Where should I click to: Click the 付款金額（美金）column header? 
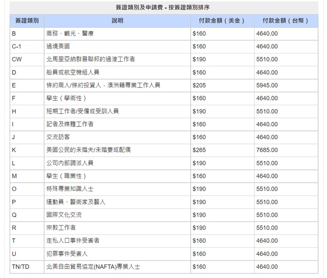point(222,21)
